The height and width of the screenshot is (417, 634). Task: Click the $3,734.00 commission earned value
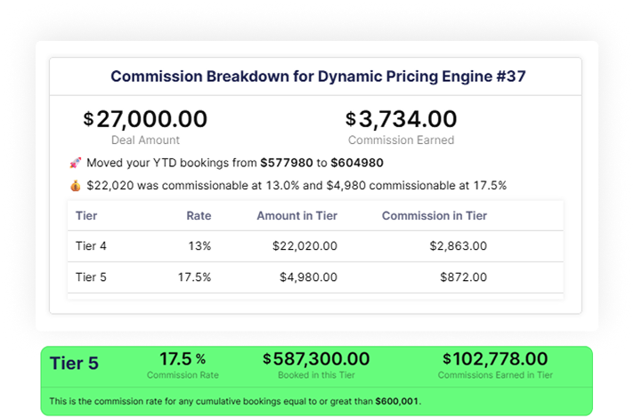pyautogui.click(x=401, y=119)
